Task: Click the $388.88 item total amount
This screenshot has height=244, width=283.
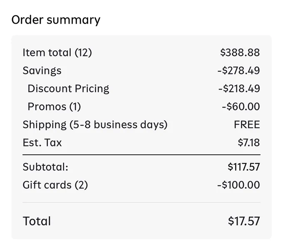Action: coord(240,53)
